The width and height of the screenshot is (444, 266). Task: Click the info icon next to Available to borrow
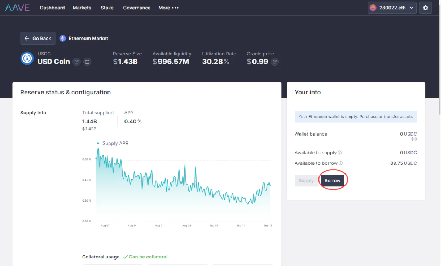341,163
